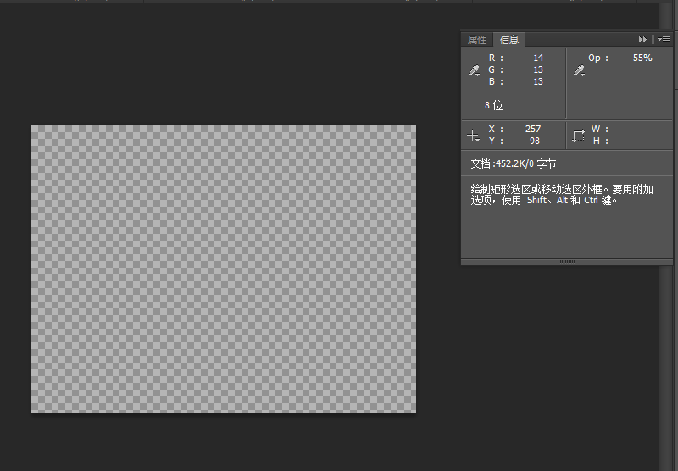Click the X coordinate value 257
Image resolution: width=678 pixels, height=471 pixels.
point(533,129)
